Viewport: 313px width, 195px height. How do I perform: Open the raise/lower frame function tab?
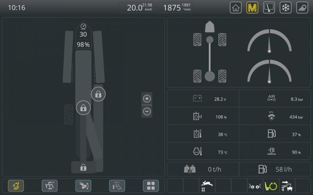pos(117,186)
